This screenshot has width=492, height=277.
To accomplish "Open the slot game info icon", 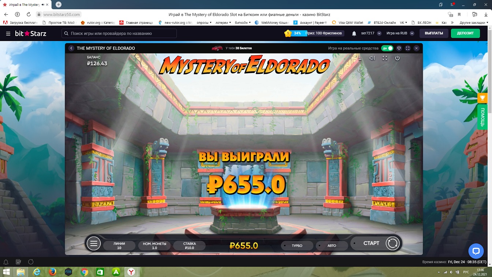I will [360, 58].
